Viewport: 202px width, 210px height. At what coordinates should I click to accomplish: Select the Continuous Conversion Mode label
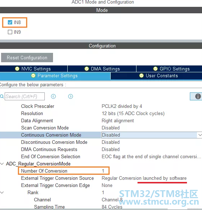click(x=51, y=135)
